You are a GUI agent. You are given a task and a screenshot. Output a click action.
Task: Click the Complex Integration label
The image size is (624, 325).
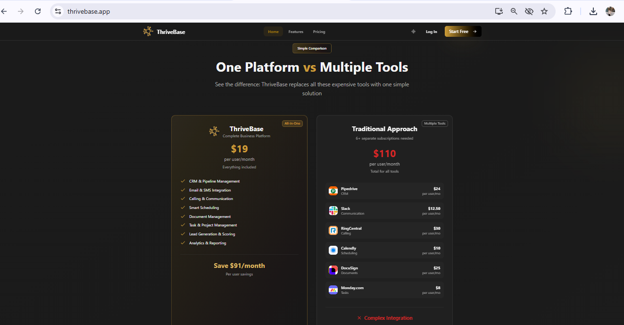388,318
